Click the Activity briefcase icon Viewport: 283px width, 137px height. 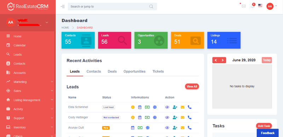(x=8, y=109)
